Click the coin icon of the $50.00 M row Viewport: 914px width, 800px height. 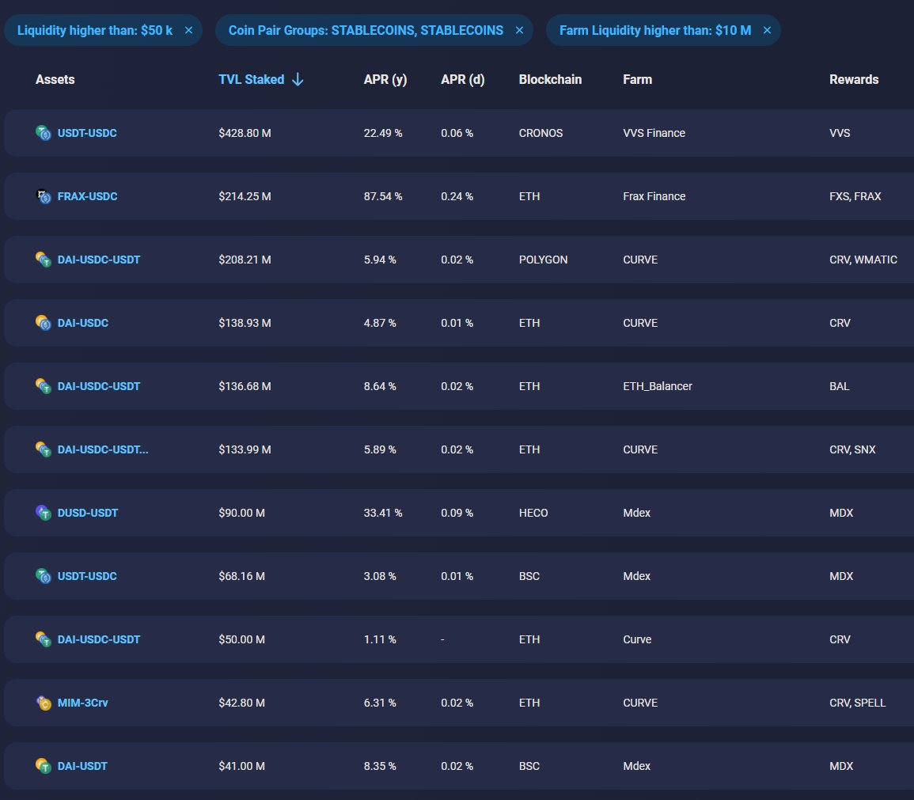coord(44,639)
